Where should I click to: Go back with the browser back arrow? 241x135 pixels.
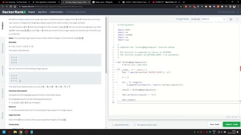pos(3,7)
